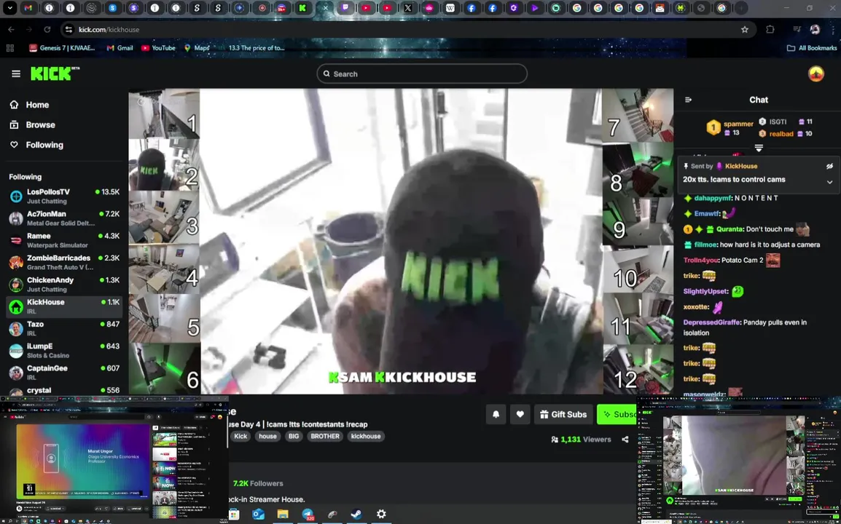Click the Gift Subs button
The height and width of the screenshot is (524, 841).
(x=563, y=414)
